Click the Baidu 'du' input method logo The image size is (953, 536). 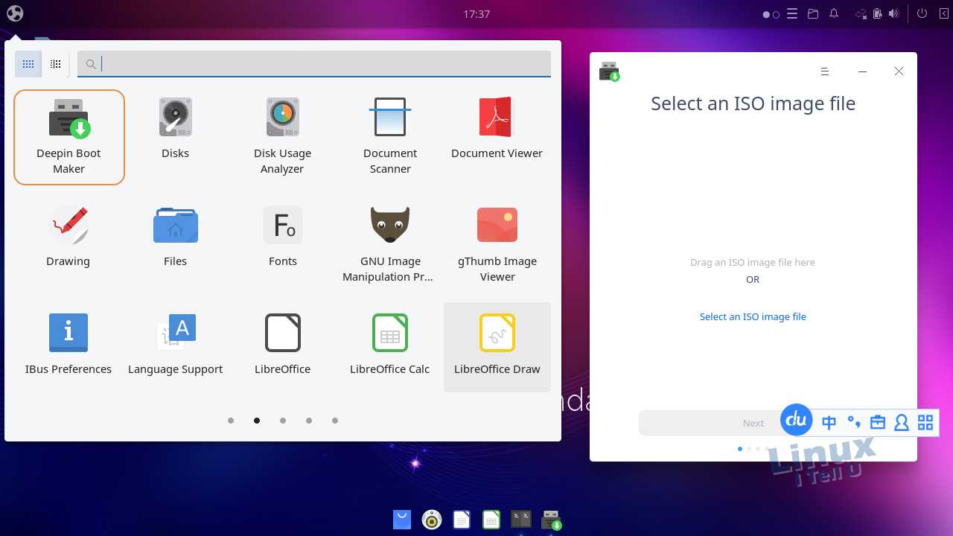click(797, 420)
